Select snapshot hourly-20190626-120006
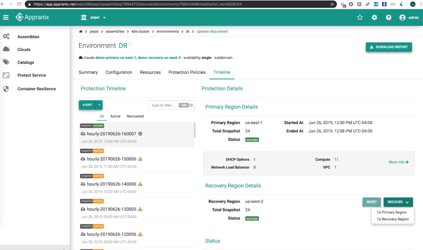Image resolution: width=423 pixels, height=250 pixels. point(136,235)
